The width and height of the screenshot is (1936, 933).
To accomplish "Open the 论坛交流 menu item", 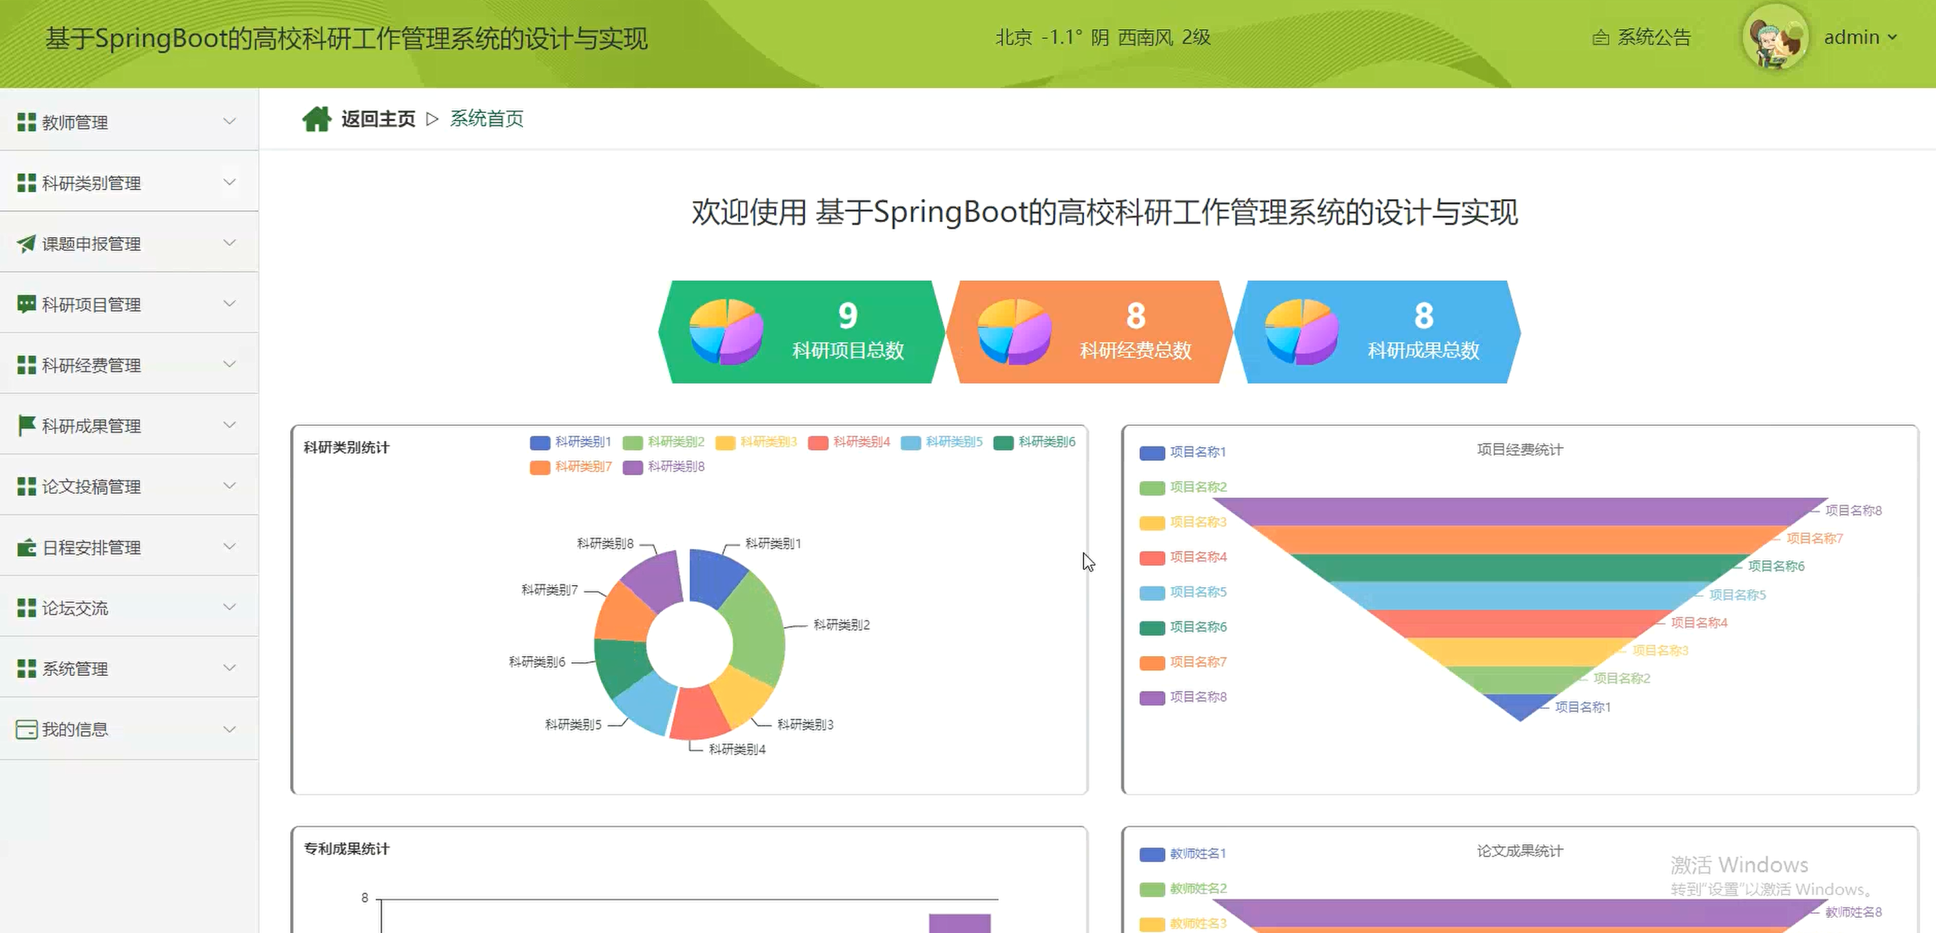I will (x=130, y=608).
